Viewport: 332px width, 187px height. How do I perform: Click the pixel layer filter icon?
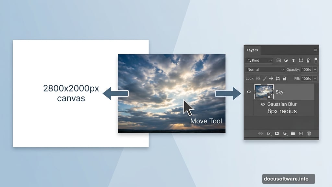click(279, 60)
